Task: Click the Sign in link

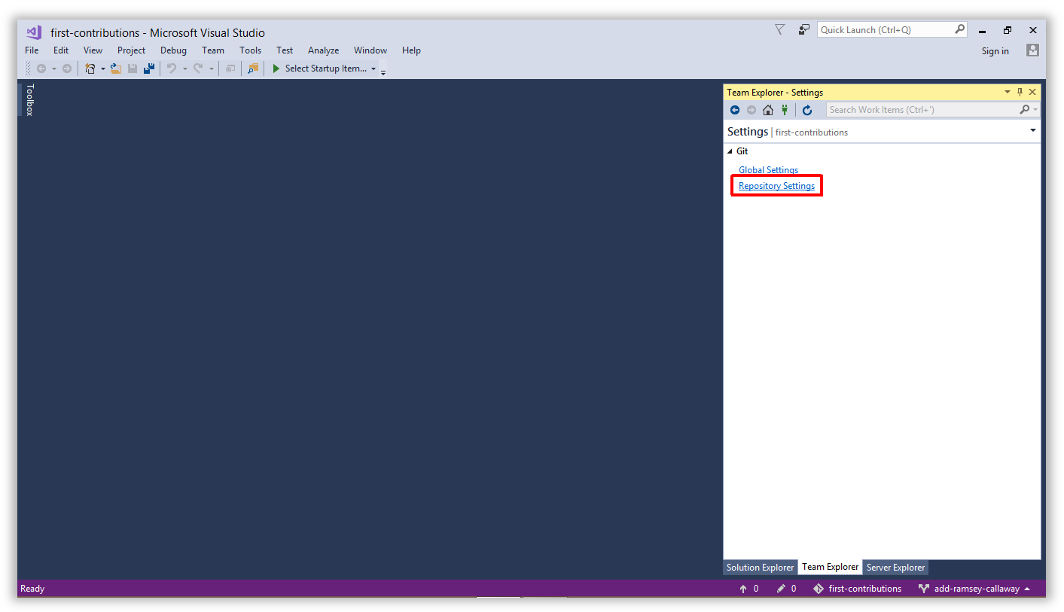Action: [x=995, y=51]
